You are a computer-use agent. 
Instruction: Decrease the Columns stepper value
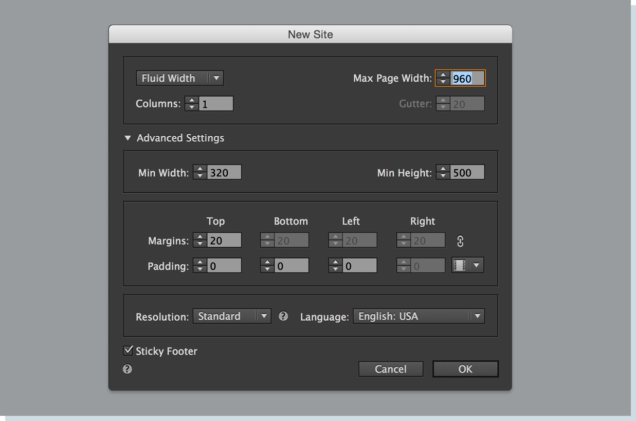click(x=192, y=107)
